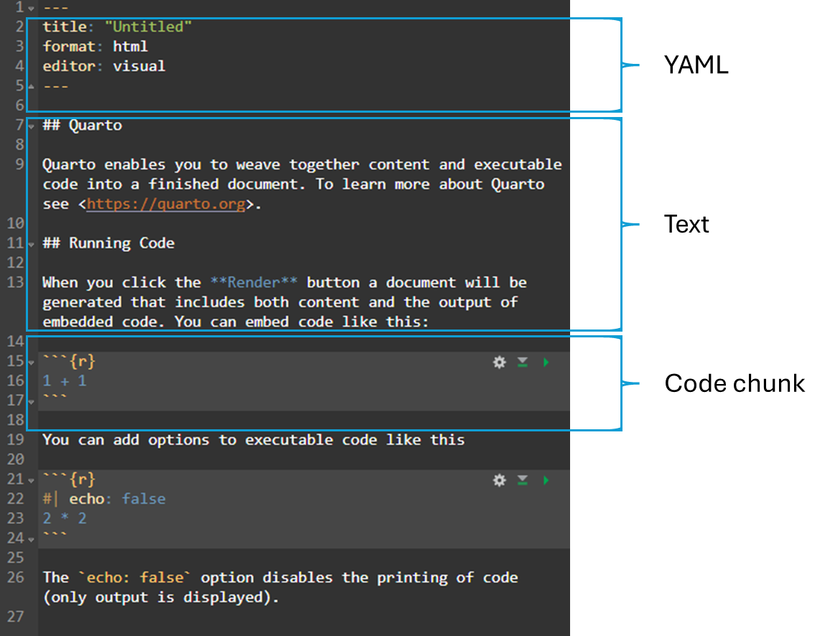The width and height of the screenshot is (830, 636).
Task: Run all chunks above the 2 * 2 chunk
Action: coord(523,480)
